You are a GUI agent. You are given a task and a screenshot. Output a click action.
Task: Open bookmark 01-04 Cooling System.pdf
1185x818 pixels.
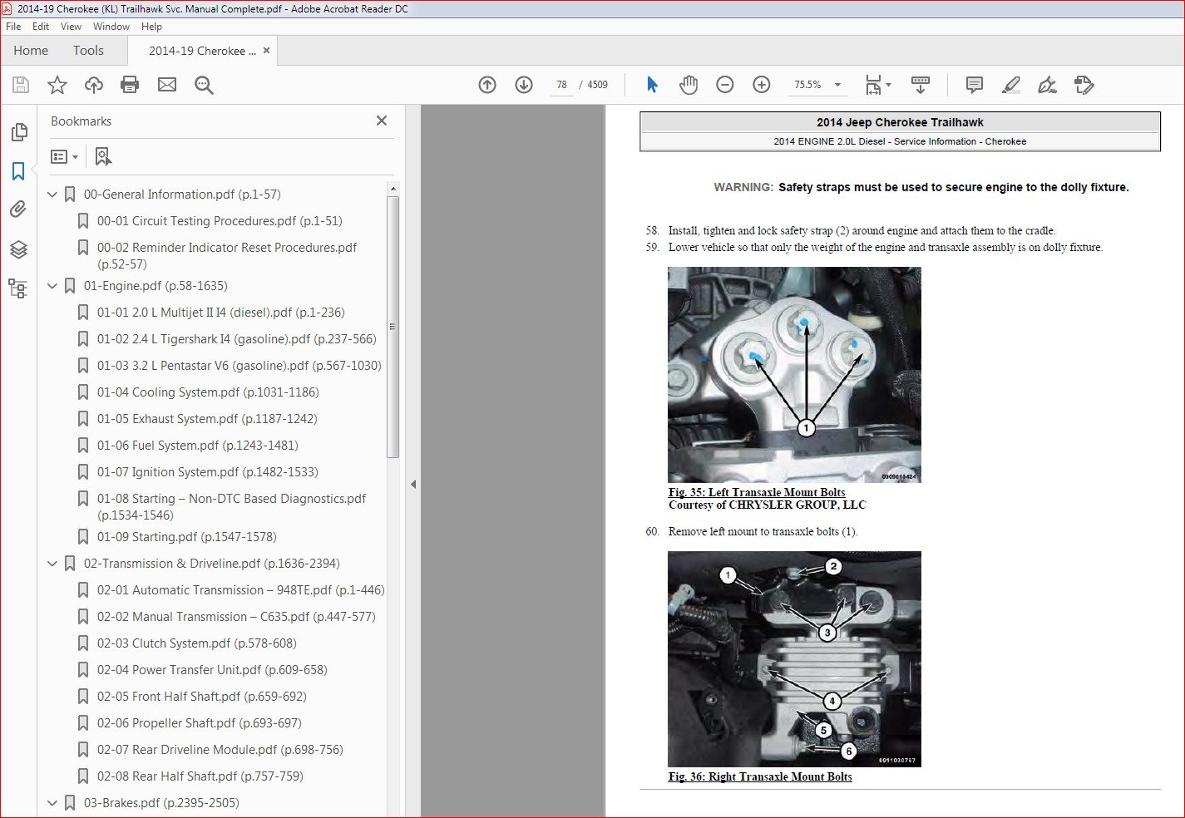(x=208, y=392)
